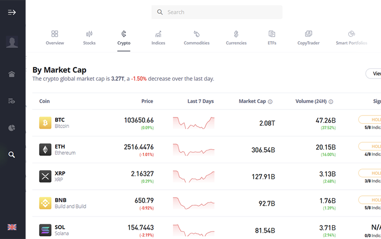Click the HOLD signal button for XRP

(370, 173)
